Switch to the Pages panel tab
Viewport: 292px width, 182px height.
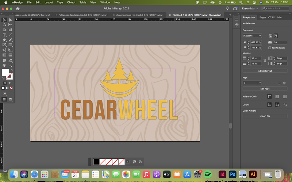[x=262, y=17]
